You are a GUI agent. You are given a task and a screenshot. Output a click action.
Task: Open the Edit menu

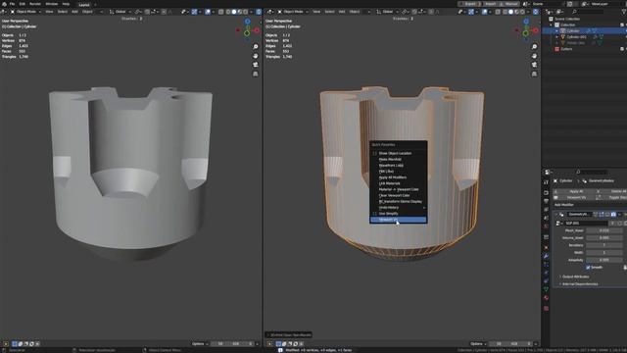pos(23,4)
